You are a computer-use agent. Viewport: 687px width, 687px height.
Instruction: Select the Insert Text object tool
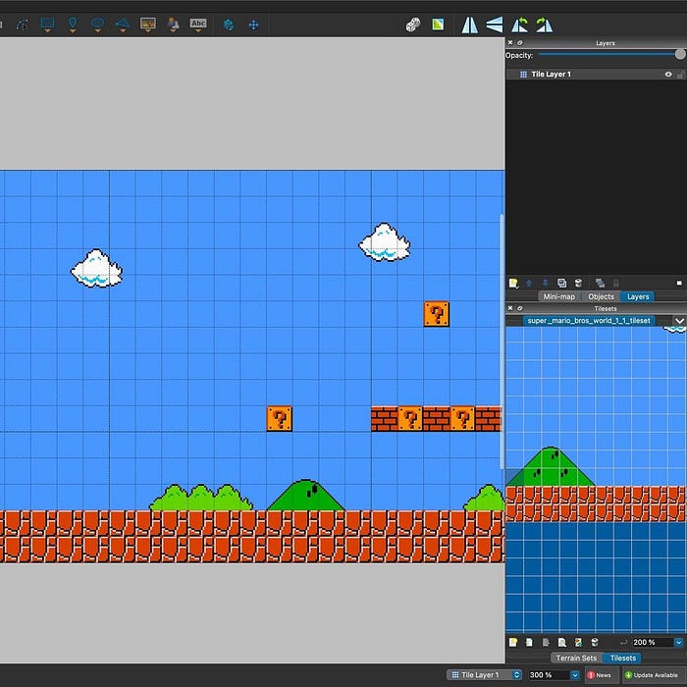click(198, 24)
